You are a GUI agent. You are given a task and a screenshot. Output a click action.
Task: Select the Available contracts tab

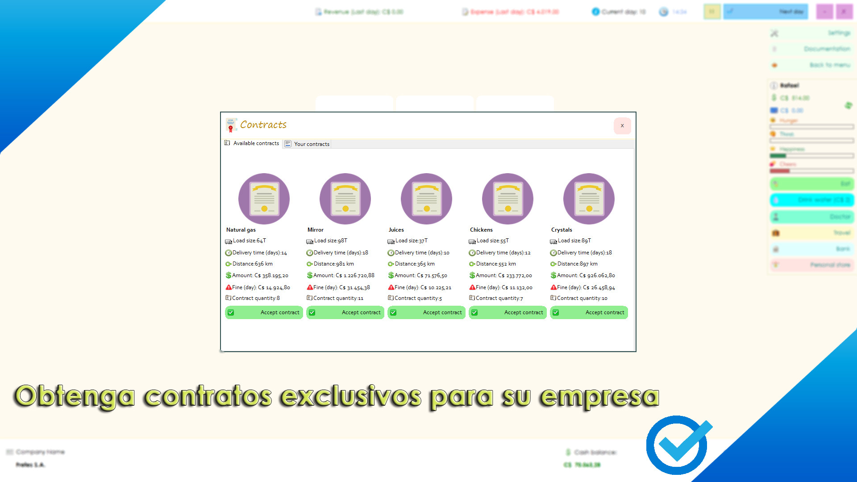(252, 143)
